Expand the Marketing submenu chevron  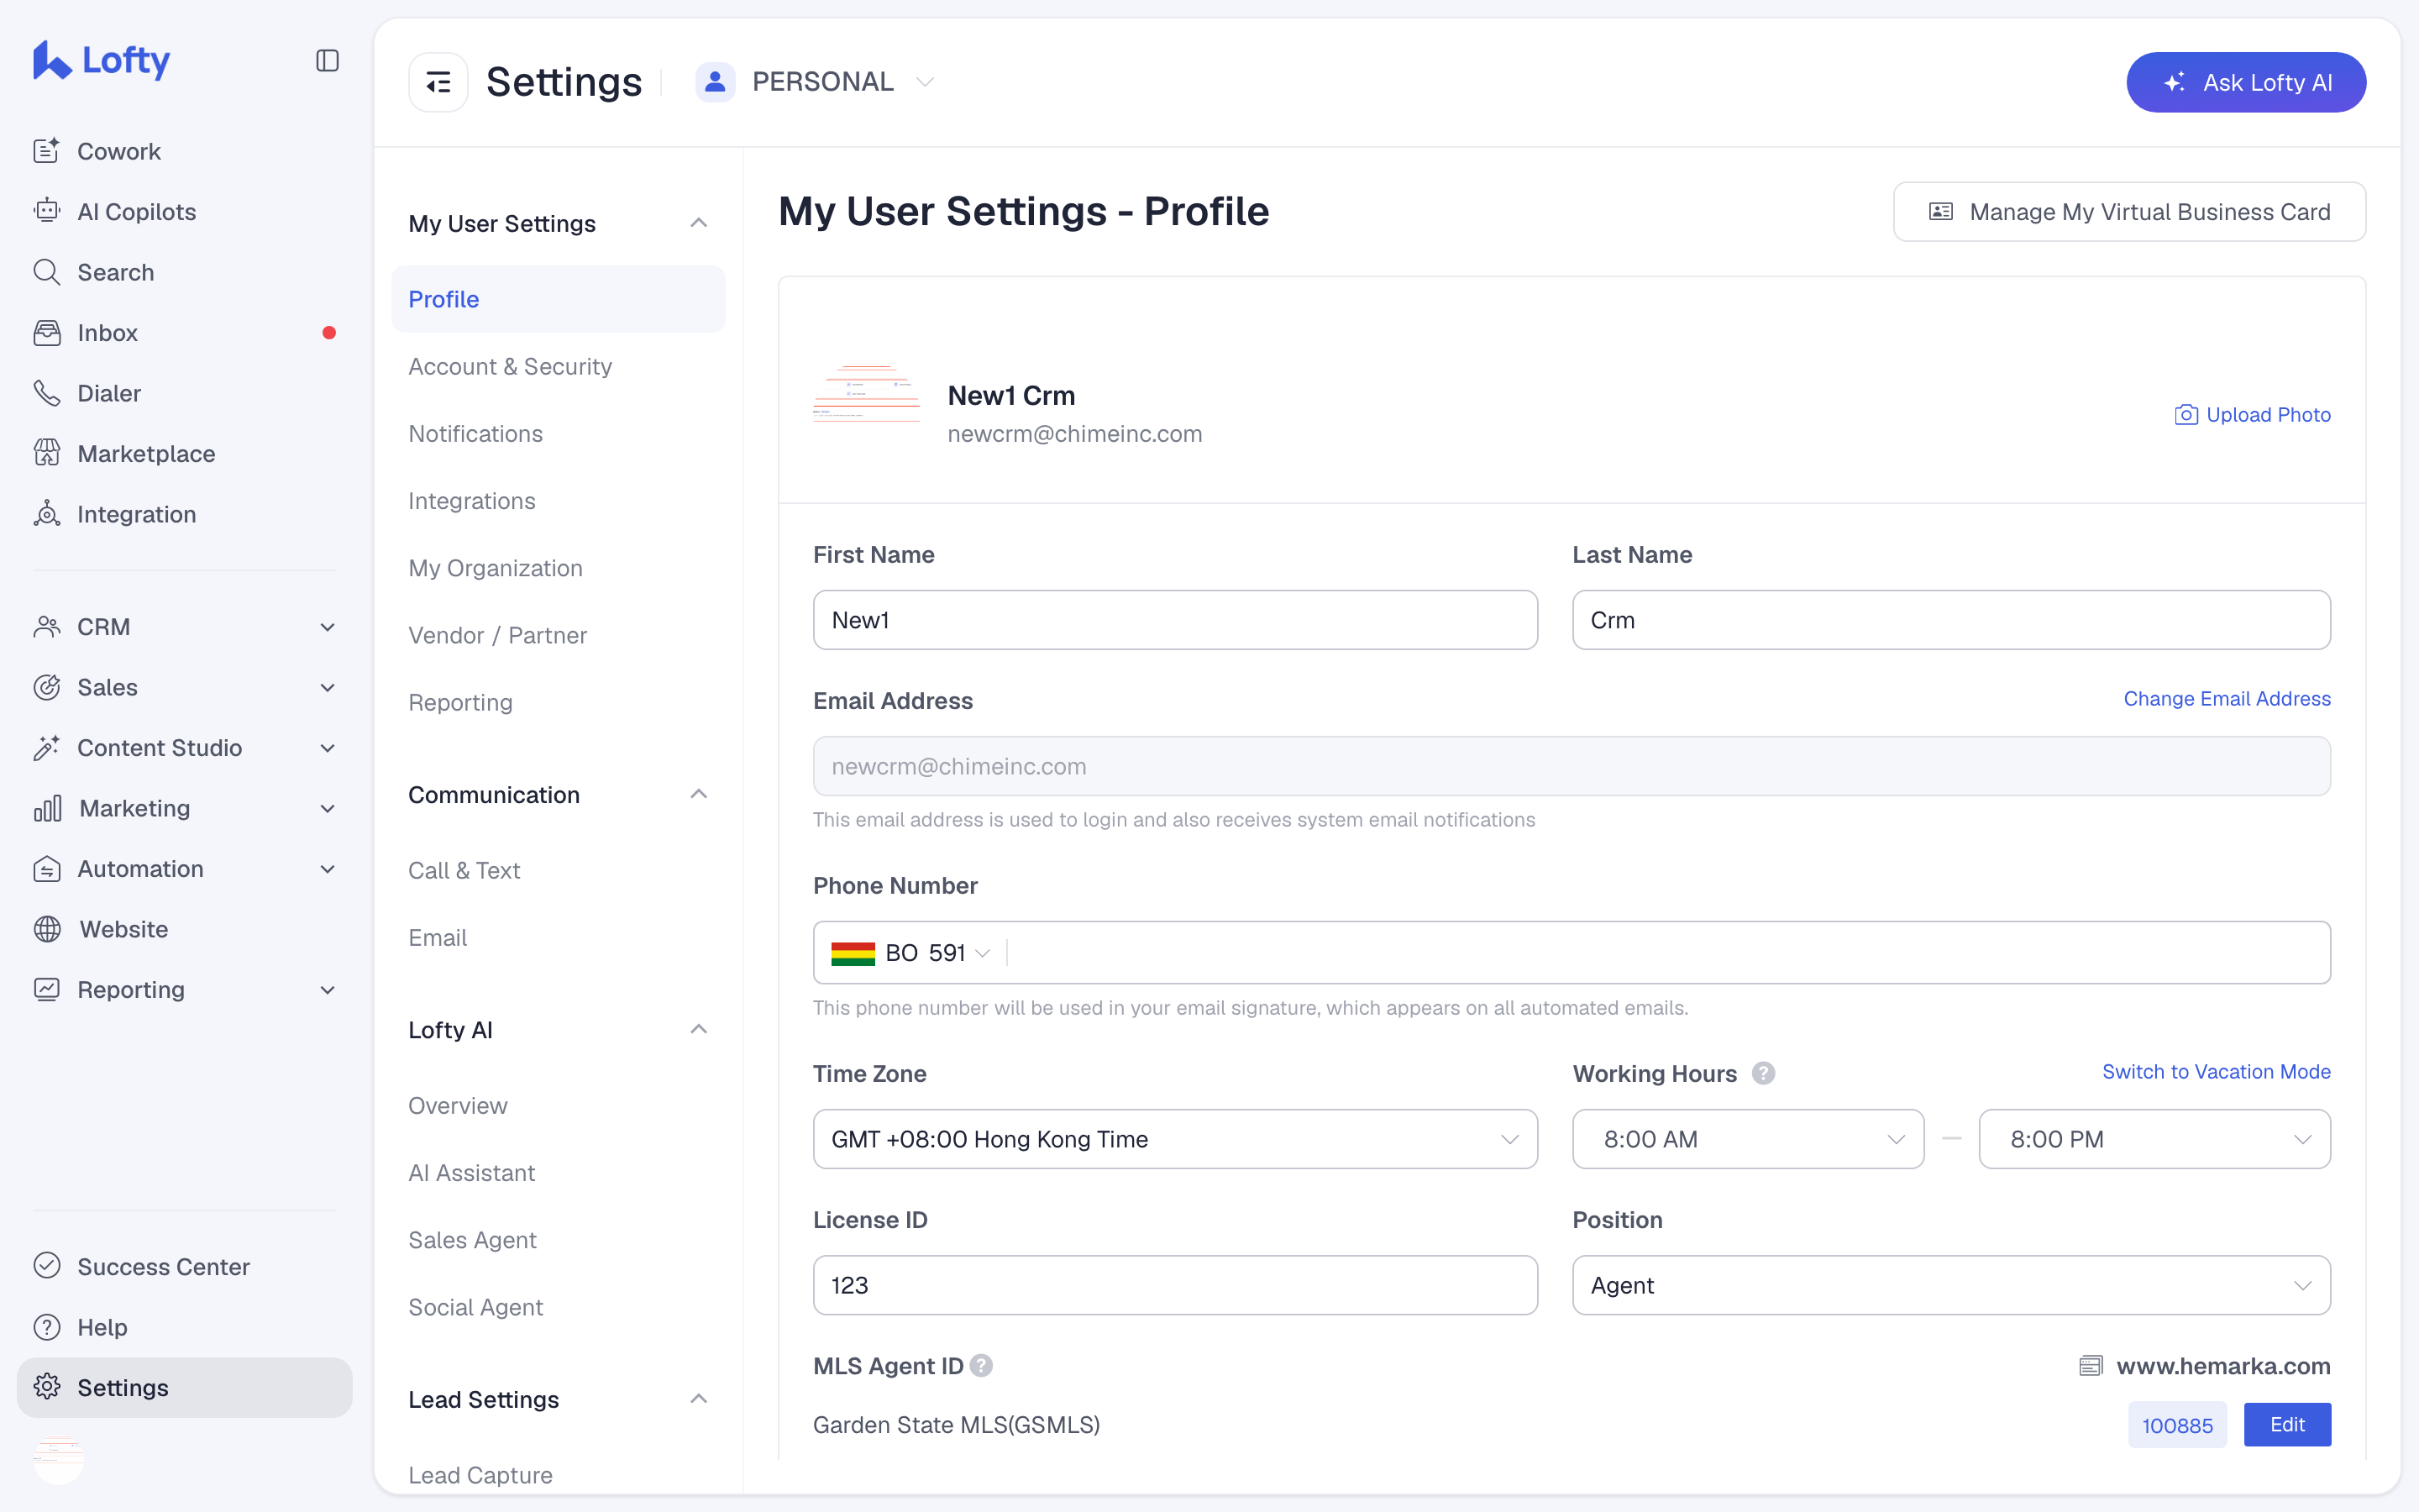click(x=327, y=808)
